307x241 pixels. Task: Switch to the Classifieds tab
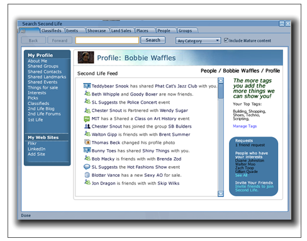pyautogui.click(x=52, y=31)
